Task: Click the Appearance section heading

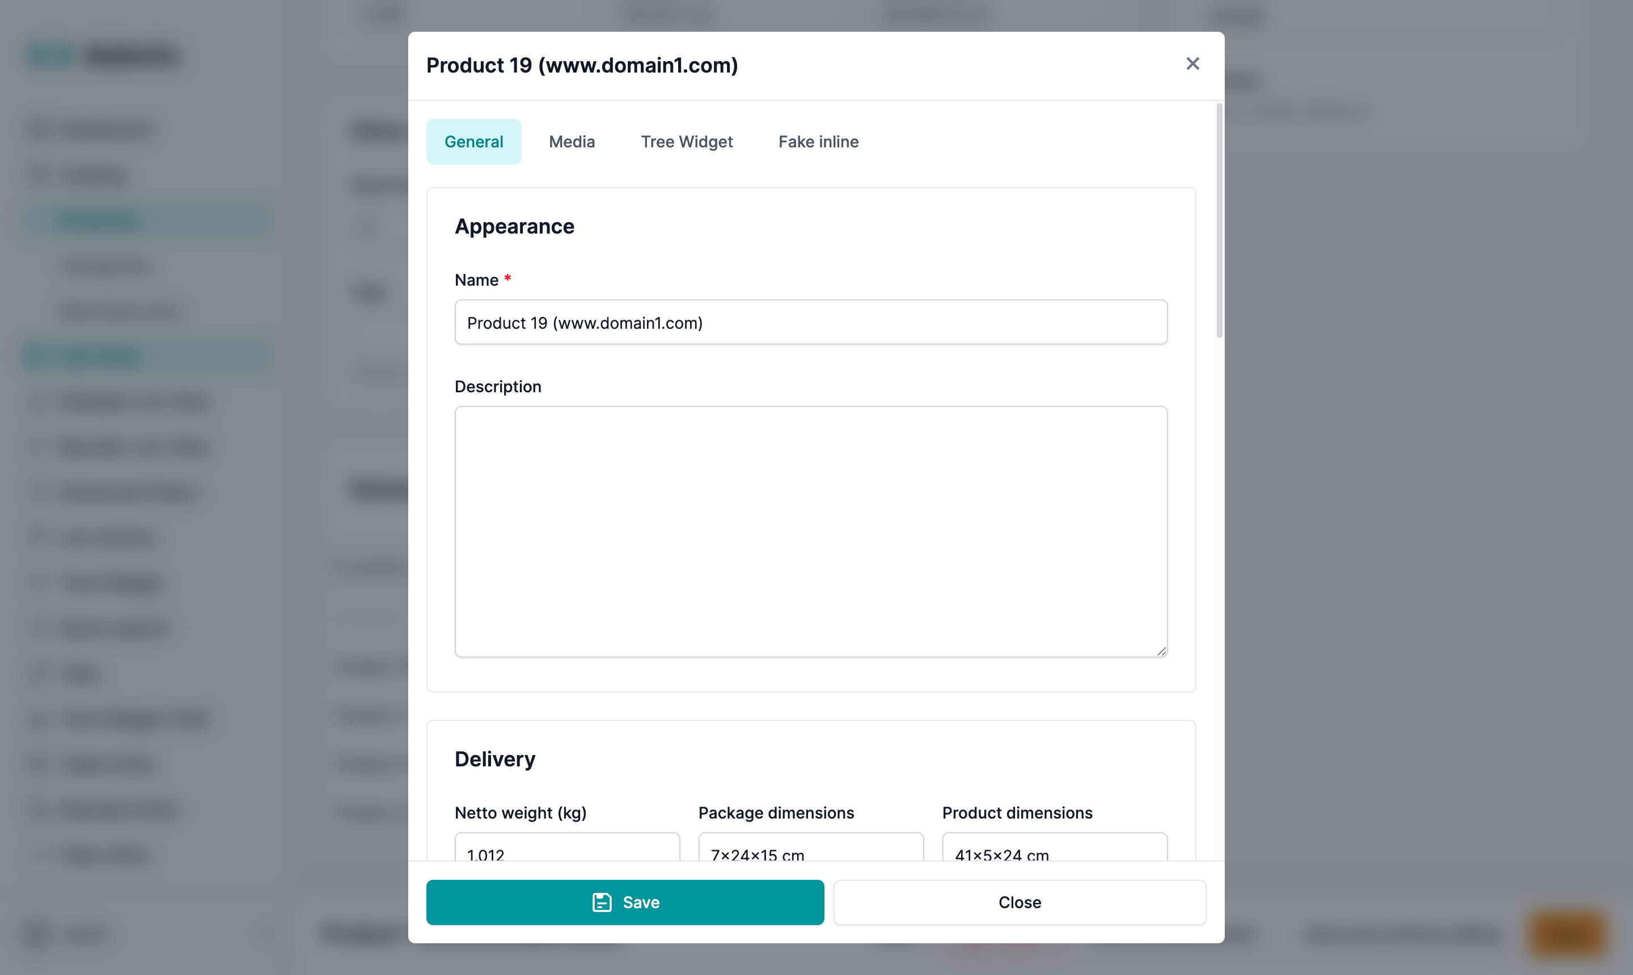Action: [514, 226]
